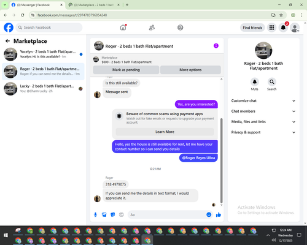View site information icon in address bar
307x245 pixels.
(33, 15)
